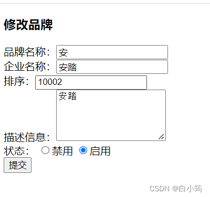
Task: Click the textarea resize grip icon
Action: click(161, 137)
